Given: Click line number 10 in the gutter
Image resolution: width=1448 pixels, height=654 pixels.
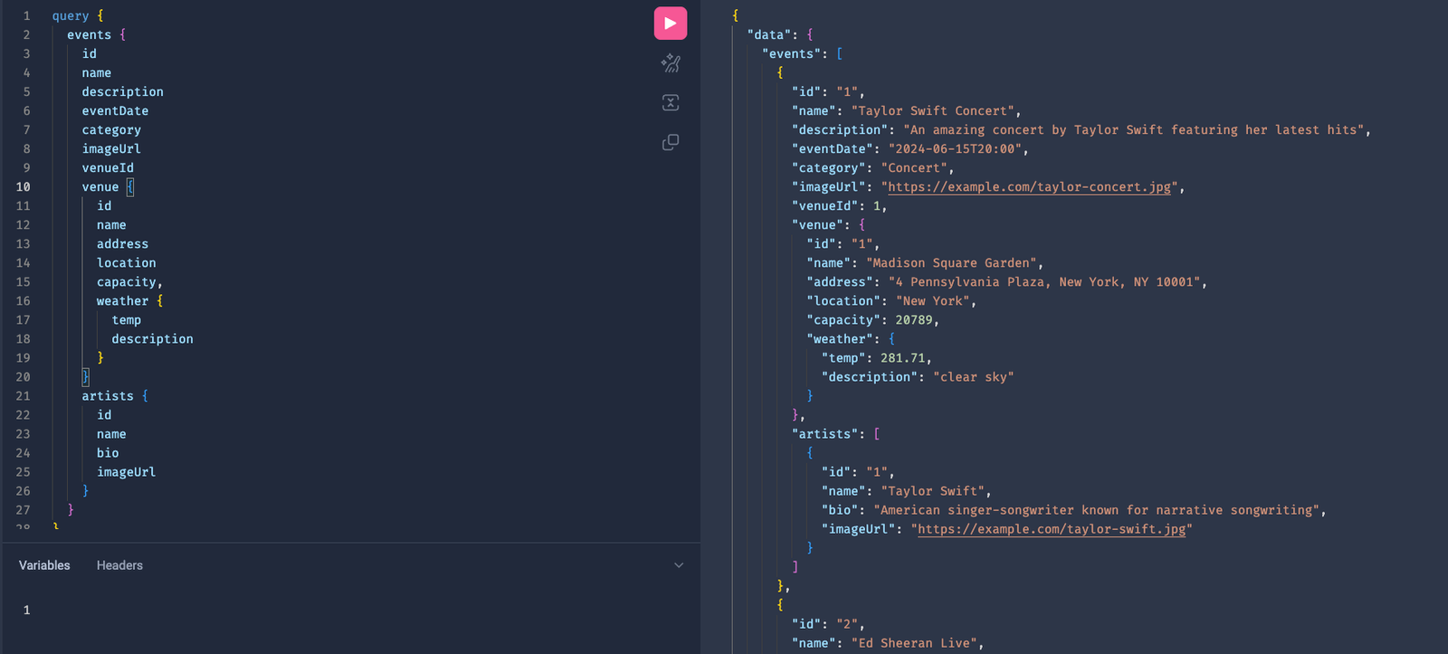Looking at the screenshot, I should click(23, 187).
